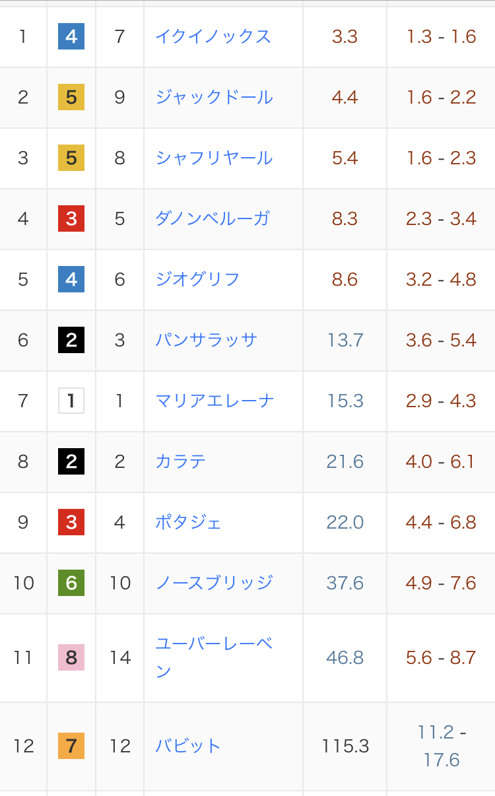Click the orange frame 7 badge beside バビット
The image size is (495, 796).
[71, 746]
